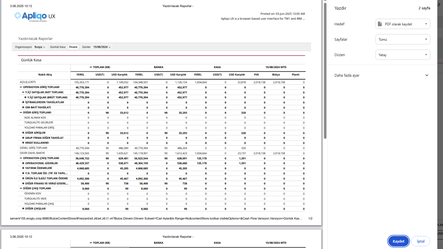
Task: Click YOLDAKİ PARALAR GİRİŞ row label
Action: pos(39,128)
